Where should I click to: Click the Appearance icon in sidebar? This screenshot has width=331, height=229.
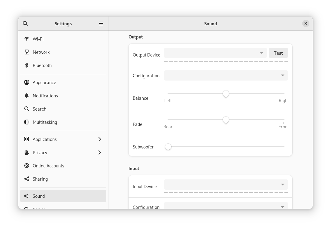27,82
